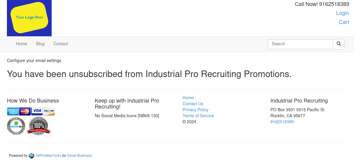Screen dimensions: 354x167
Task: Follow the footer Contact Us link
Action: [x=193, y=104]
